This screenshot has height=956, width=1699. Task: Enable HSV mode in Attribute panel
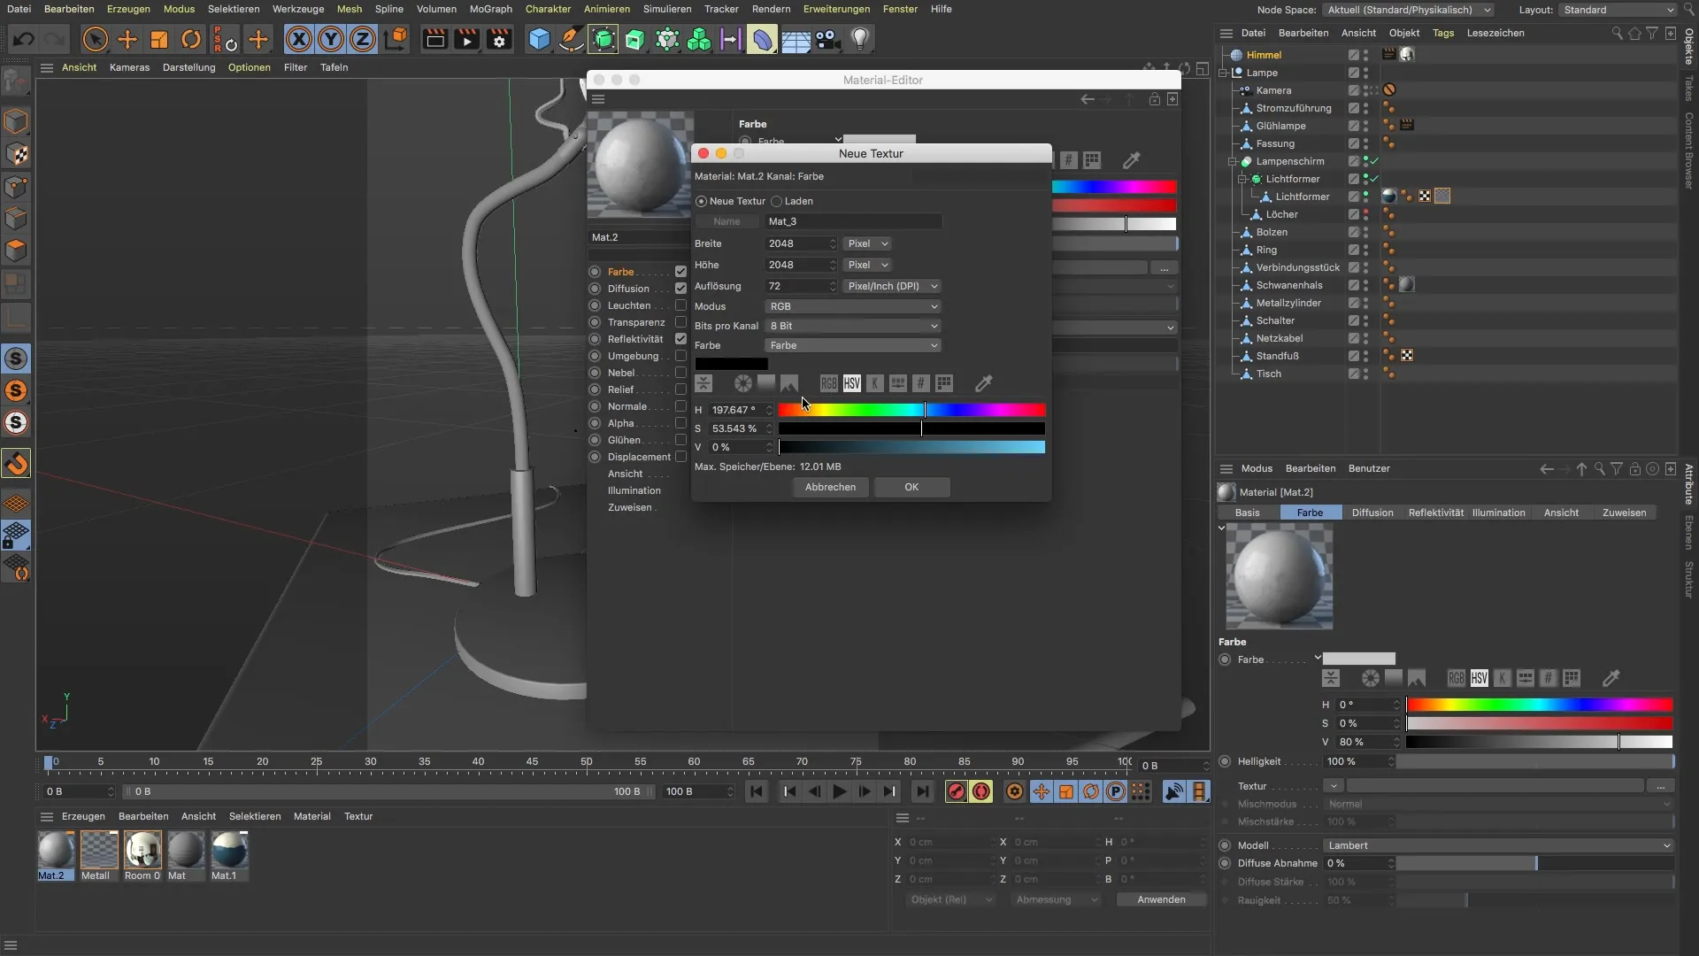(x=1479, y=678)
